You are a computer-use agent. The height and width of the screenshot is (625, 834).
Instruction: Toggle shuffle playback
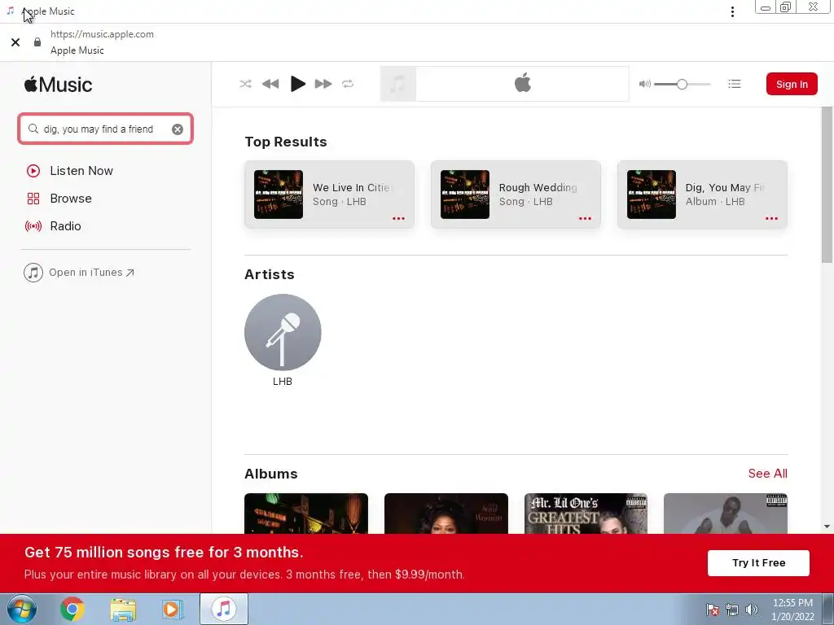tap(245, 84)
